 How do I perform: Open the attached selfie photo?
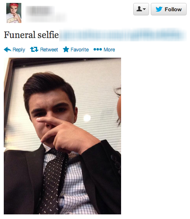click(x=62, y=136)
